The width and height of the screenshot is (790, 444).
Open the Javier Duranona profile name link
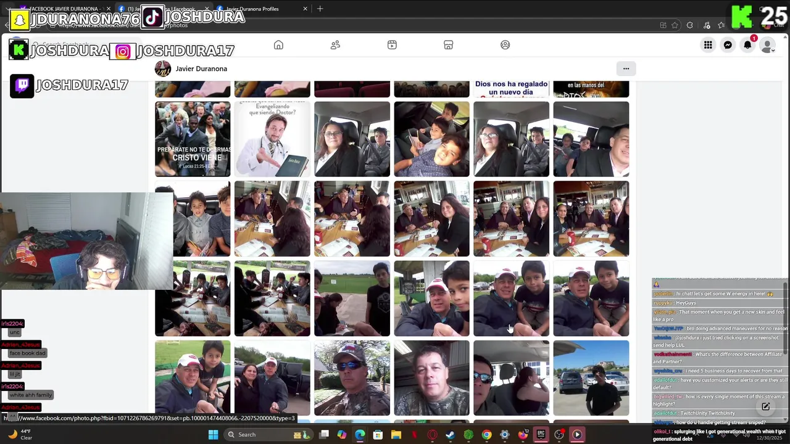201,68
